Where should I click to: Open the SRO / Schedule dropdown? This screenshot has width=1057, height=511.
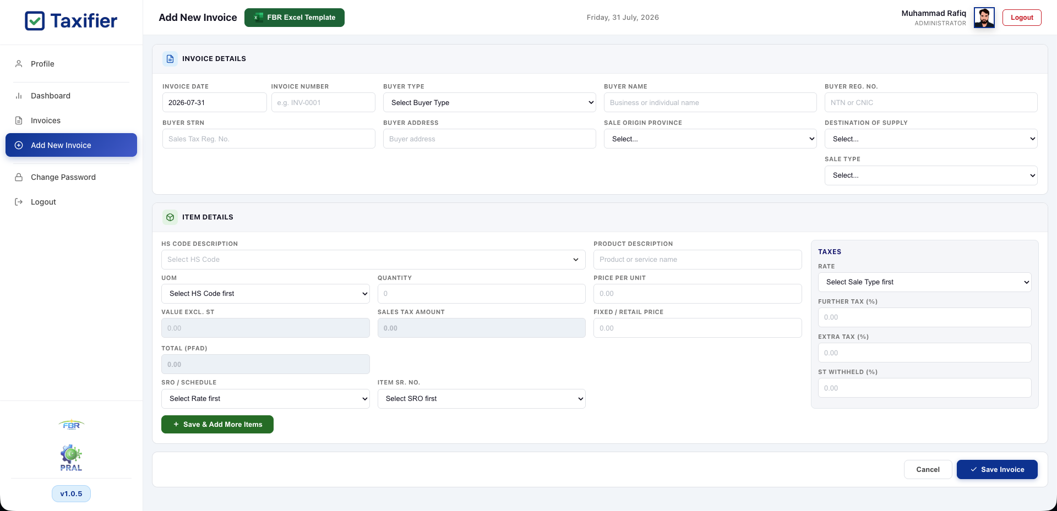point(265,399)
